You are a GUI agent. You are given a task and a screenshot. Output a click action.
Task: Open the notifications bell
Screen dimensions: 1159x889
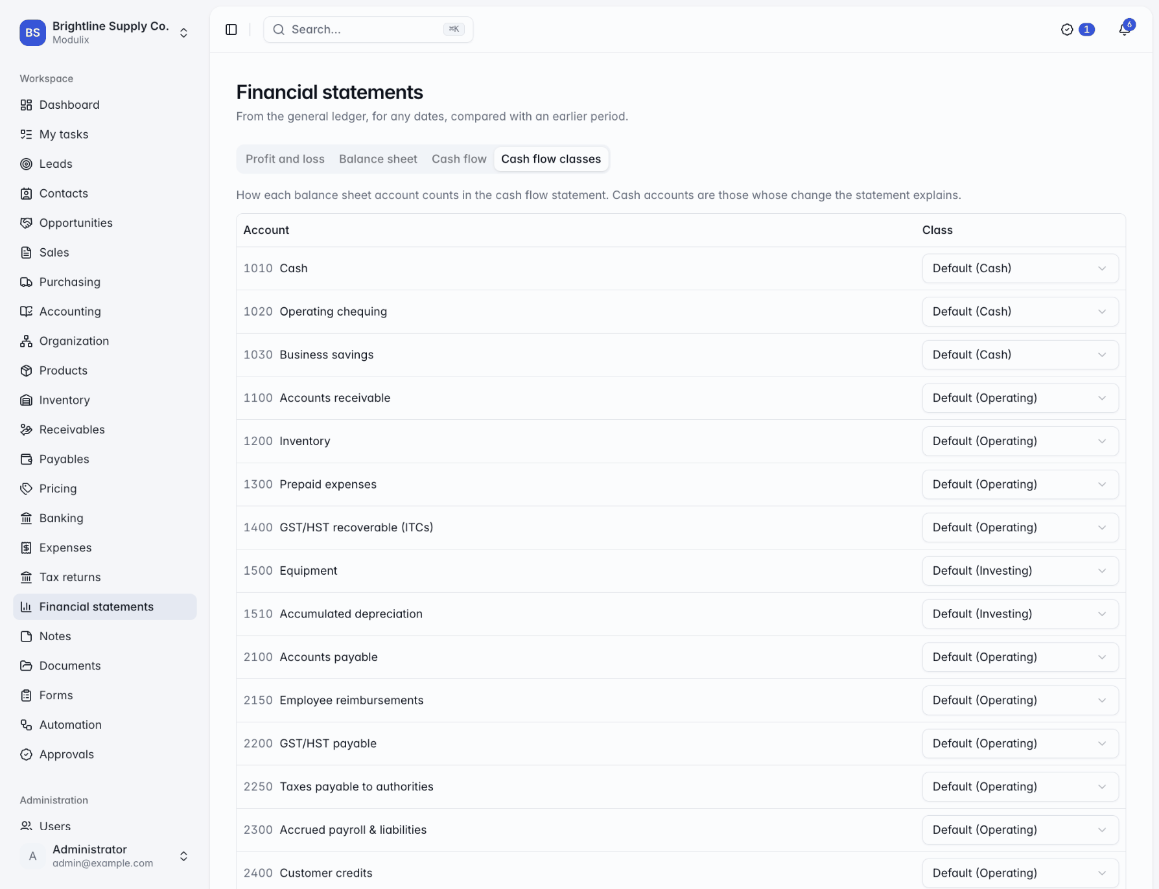pos(1125,29)
